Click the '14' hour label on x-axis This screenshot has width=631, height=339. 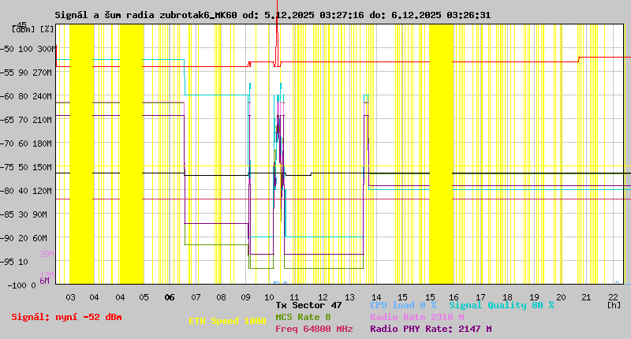(x=376, y=297)
